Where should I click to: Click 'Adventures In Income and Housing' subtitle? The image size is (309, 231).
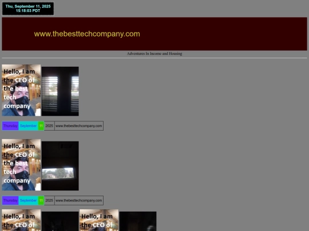coord(154,54)
